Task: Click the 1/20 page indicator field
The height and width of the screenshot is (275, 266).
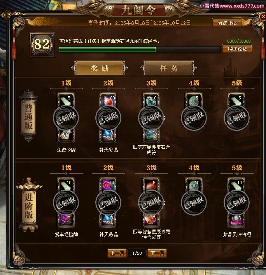Action: pyautogui.click(x=137, y=253)
